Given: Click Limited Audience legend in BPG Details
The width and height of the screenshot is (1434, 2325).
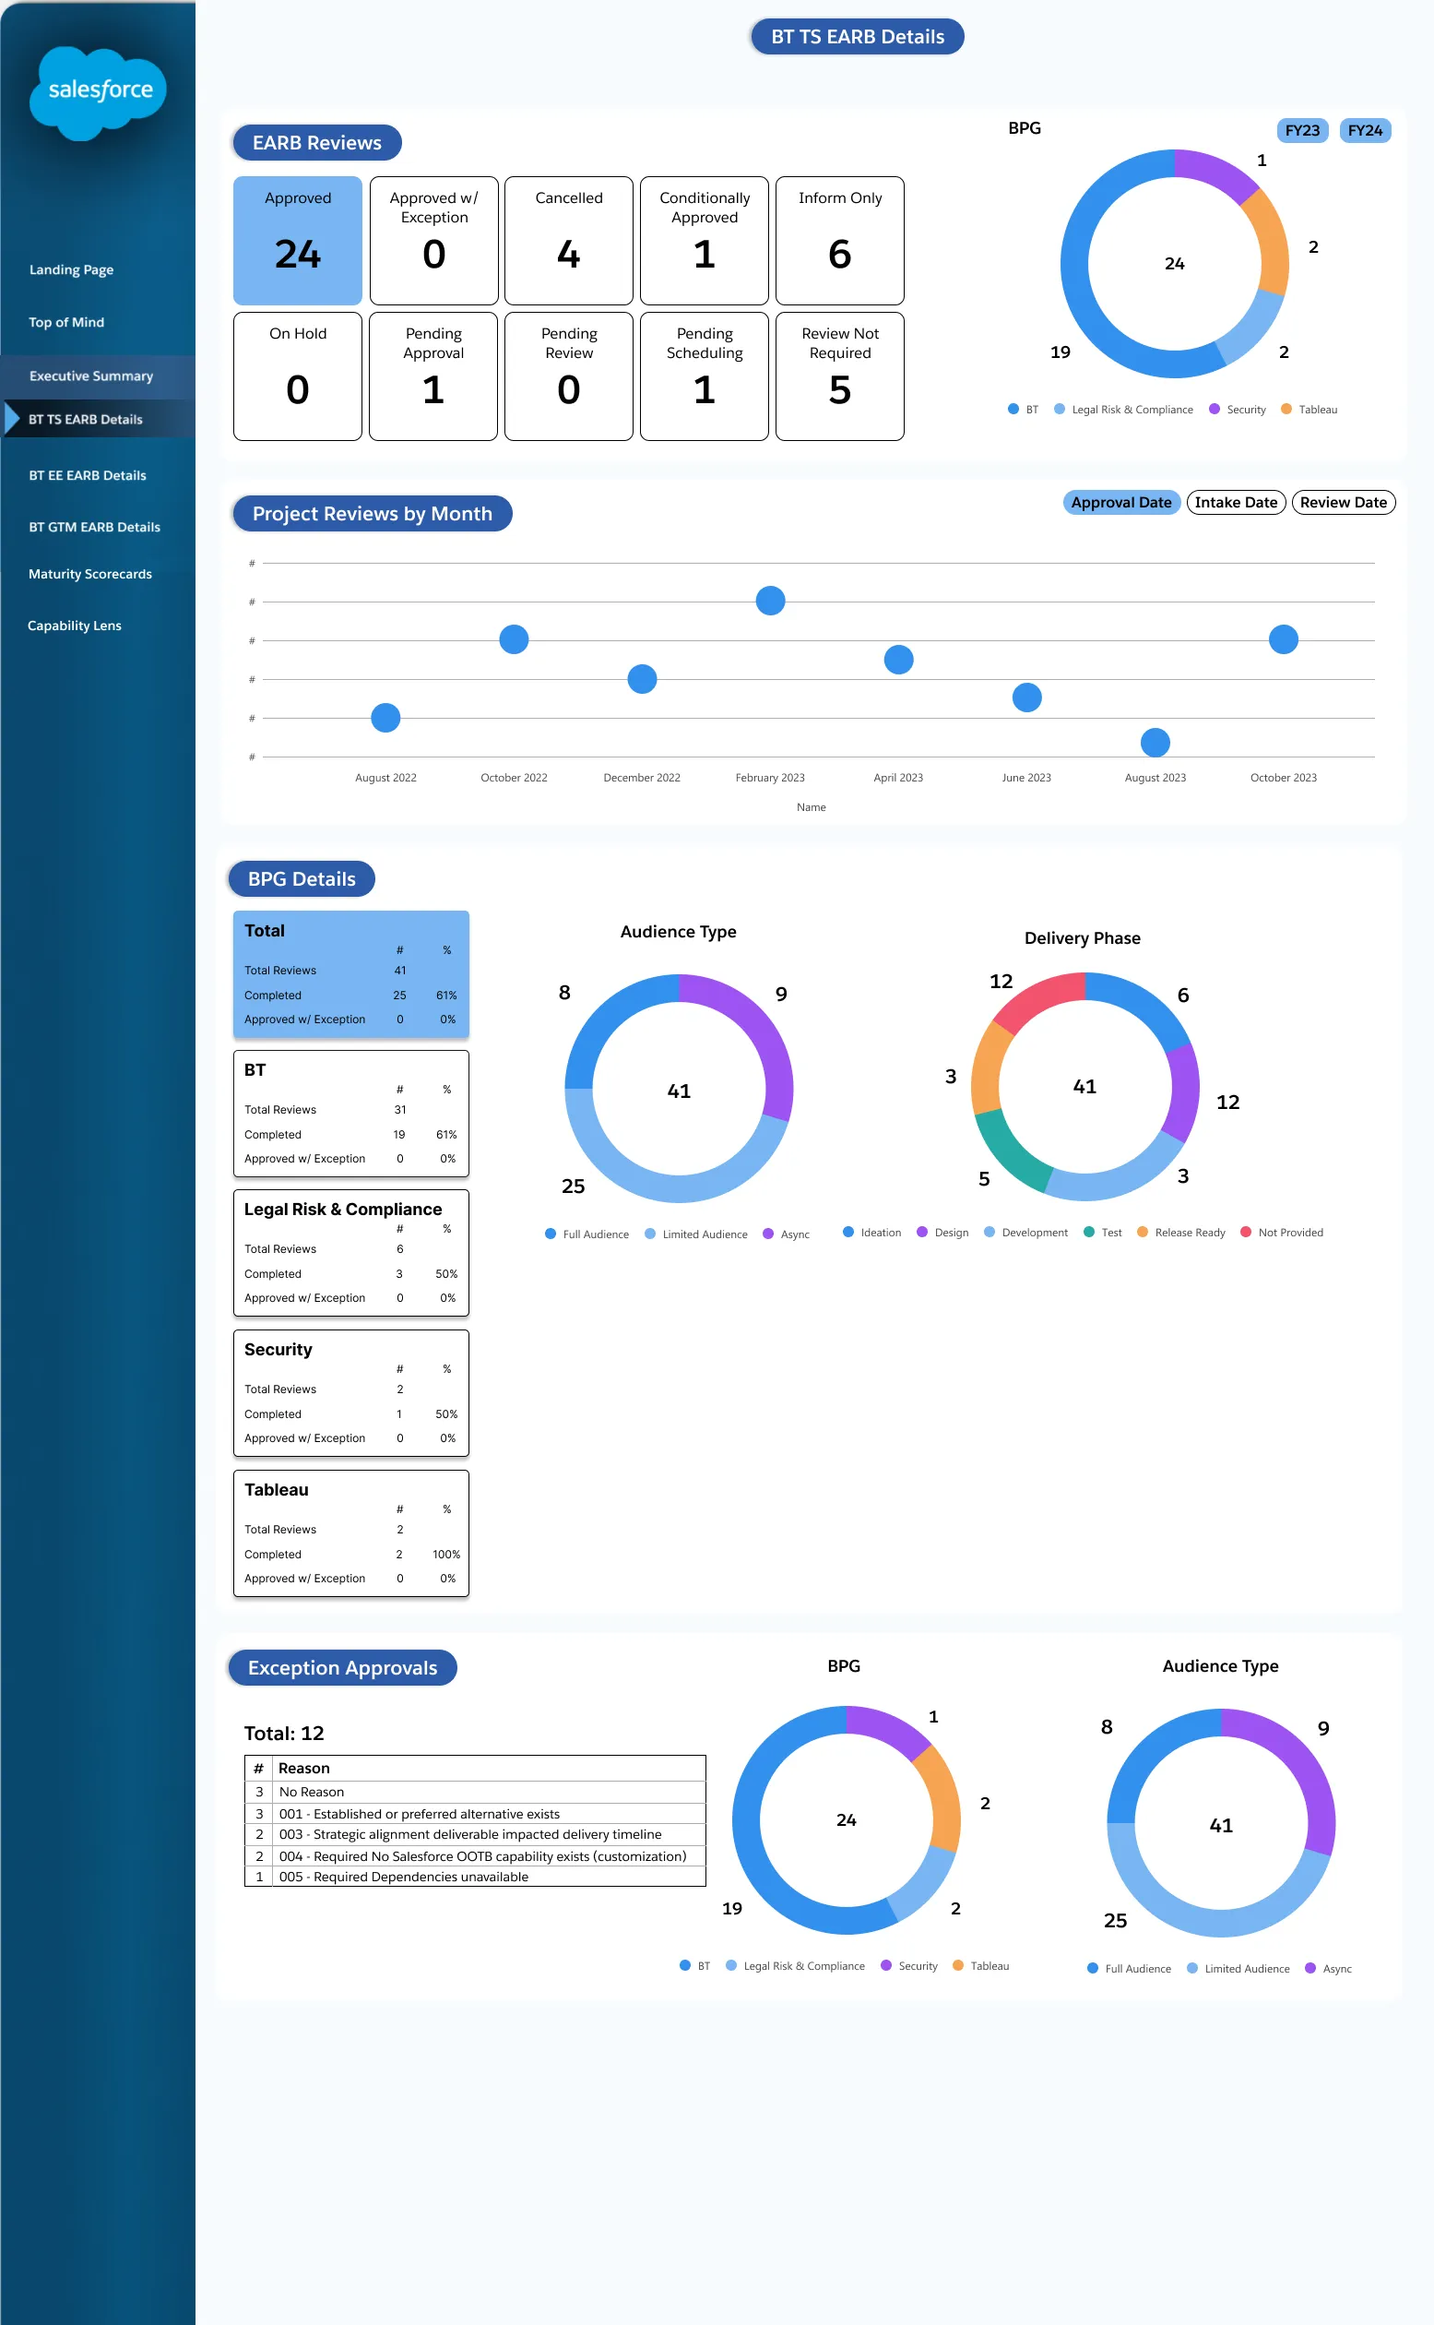Looking at the screenshot, I should coord(695,1234).
